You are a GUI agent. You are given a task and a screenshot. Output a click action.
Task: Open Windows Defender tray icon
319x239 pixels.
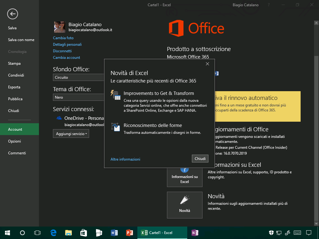(x=271, y=233)
